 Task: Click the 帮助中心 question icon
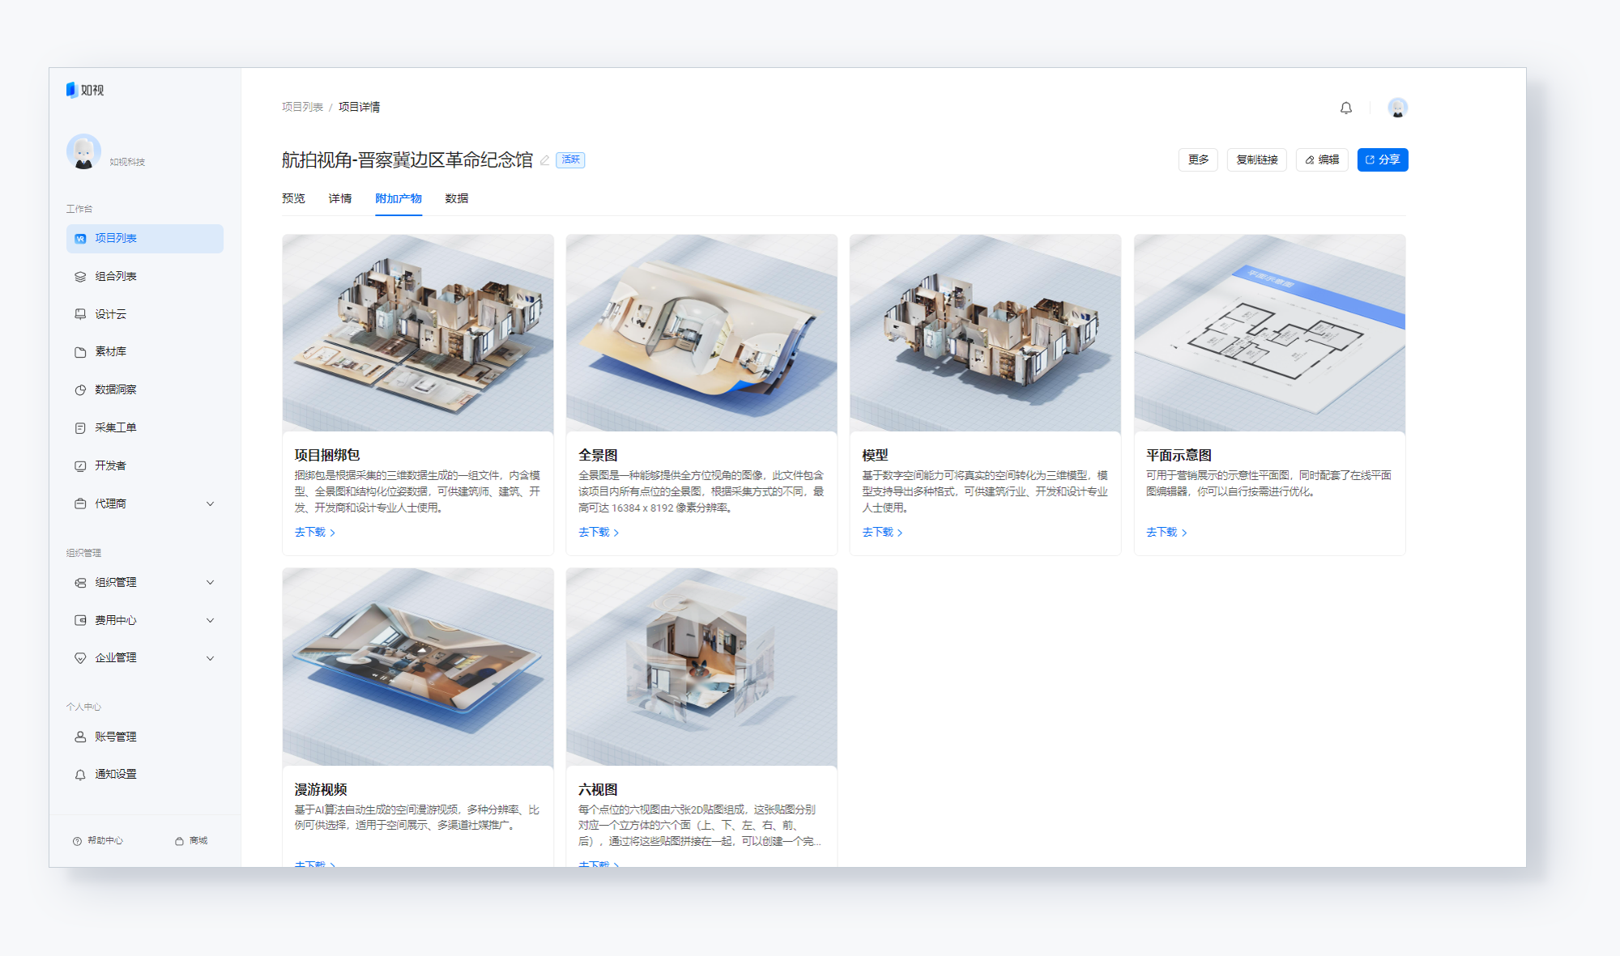pos(77,841)
